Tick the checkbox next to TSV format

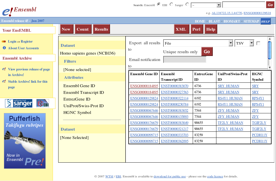258,43
